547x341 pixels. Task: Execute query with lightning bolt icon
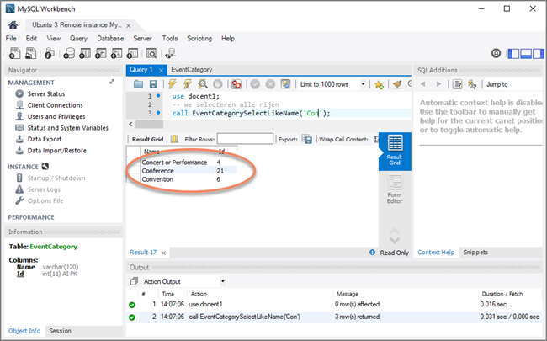coord(172,83)
